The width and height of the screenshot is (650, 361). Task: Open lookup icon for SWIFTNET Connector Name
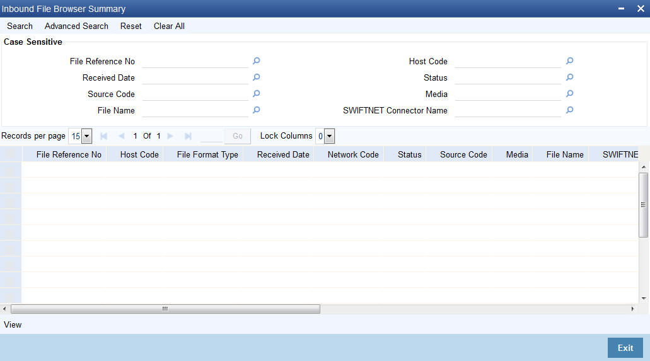[x=569, y=110]
